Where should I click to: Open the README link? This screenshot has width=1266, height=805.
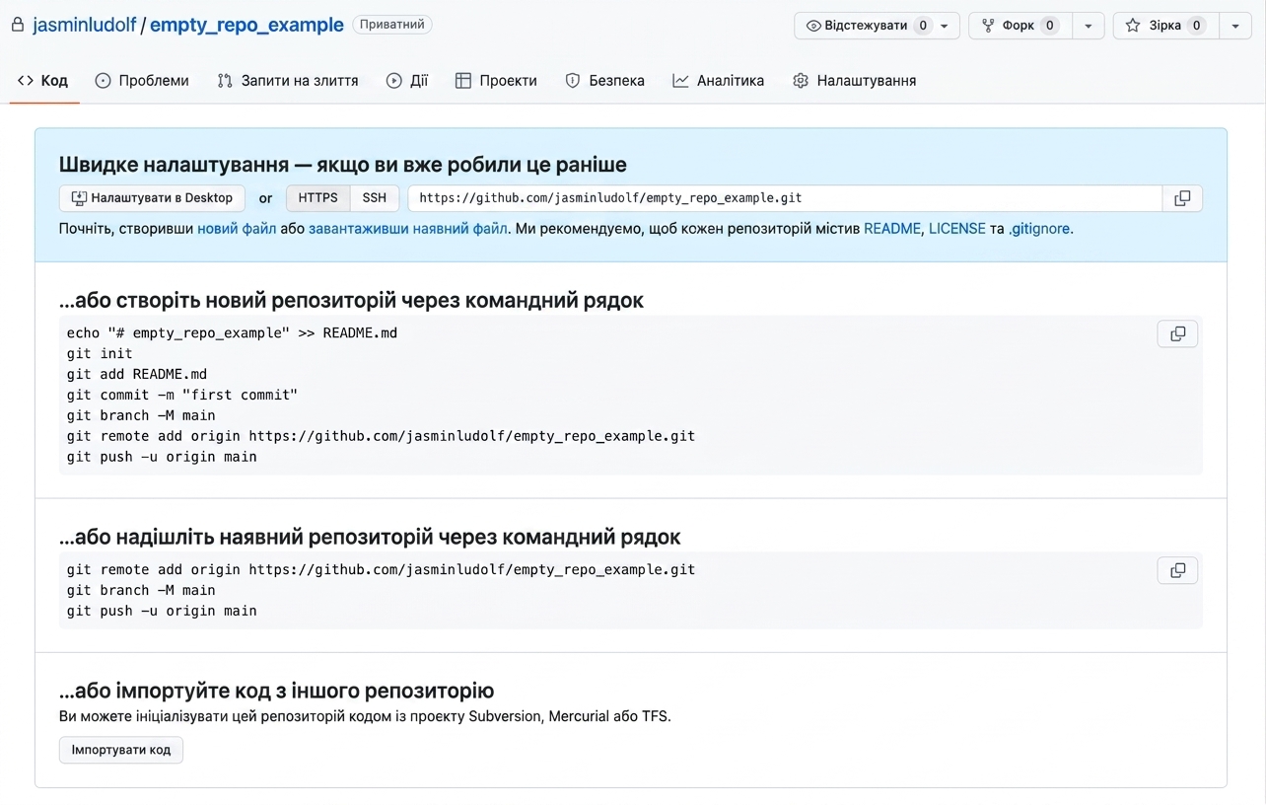pos(892,229)
